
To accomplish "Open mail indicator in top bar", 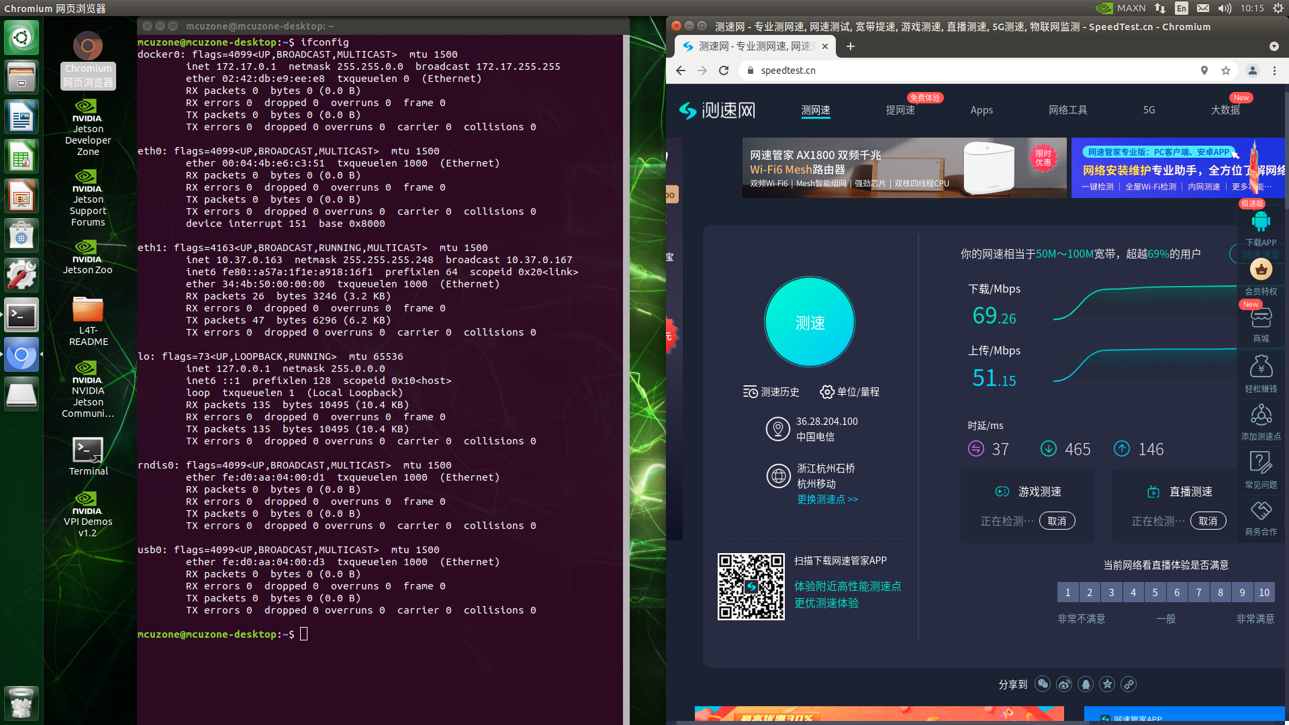I will 1203,8.
